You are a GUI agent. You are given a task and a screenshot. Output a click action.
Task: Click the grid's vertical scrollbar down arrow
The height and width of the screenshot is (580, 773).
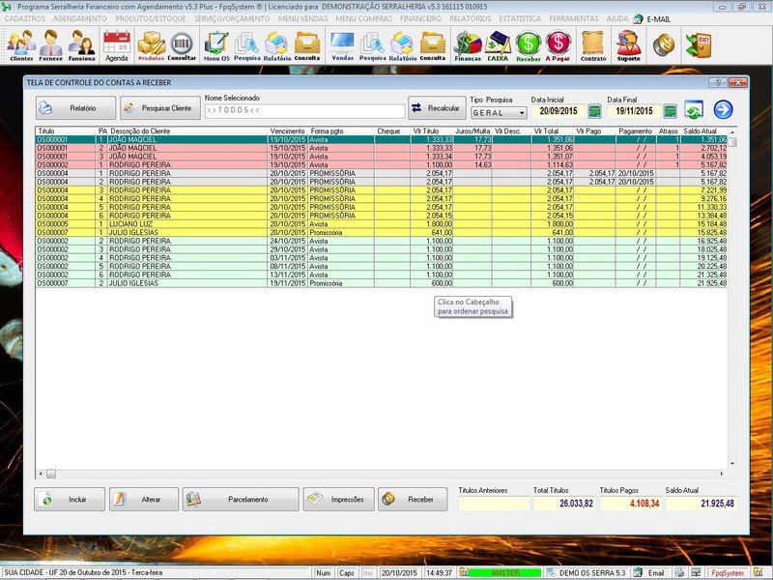(732, 464)
